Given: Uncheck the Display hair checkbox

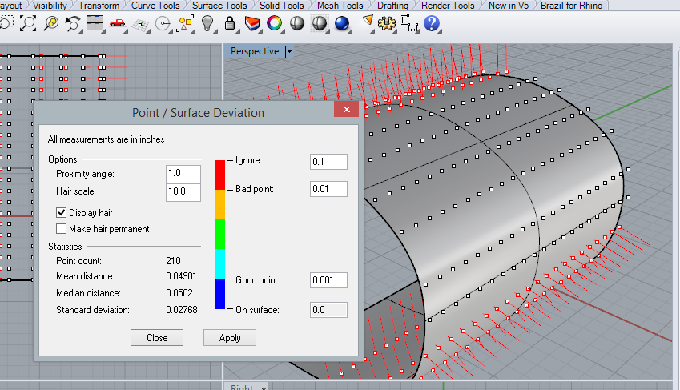Looking at the screenshot, I should 62,213.
